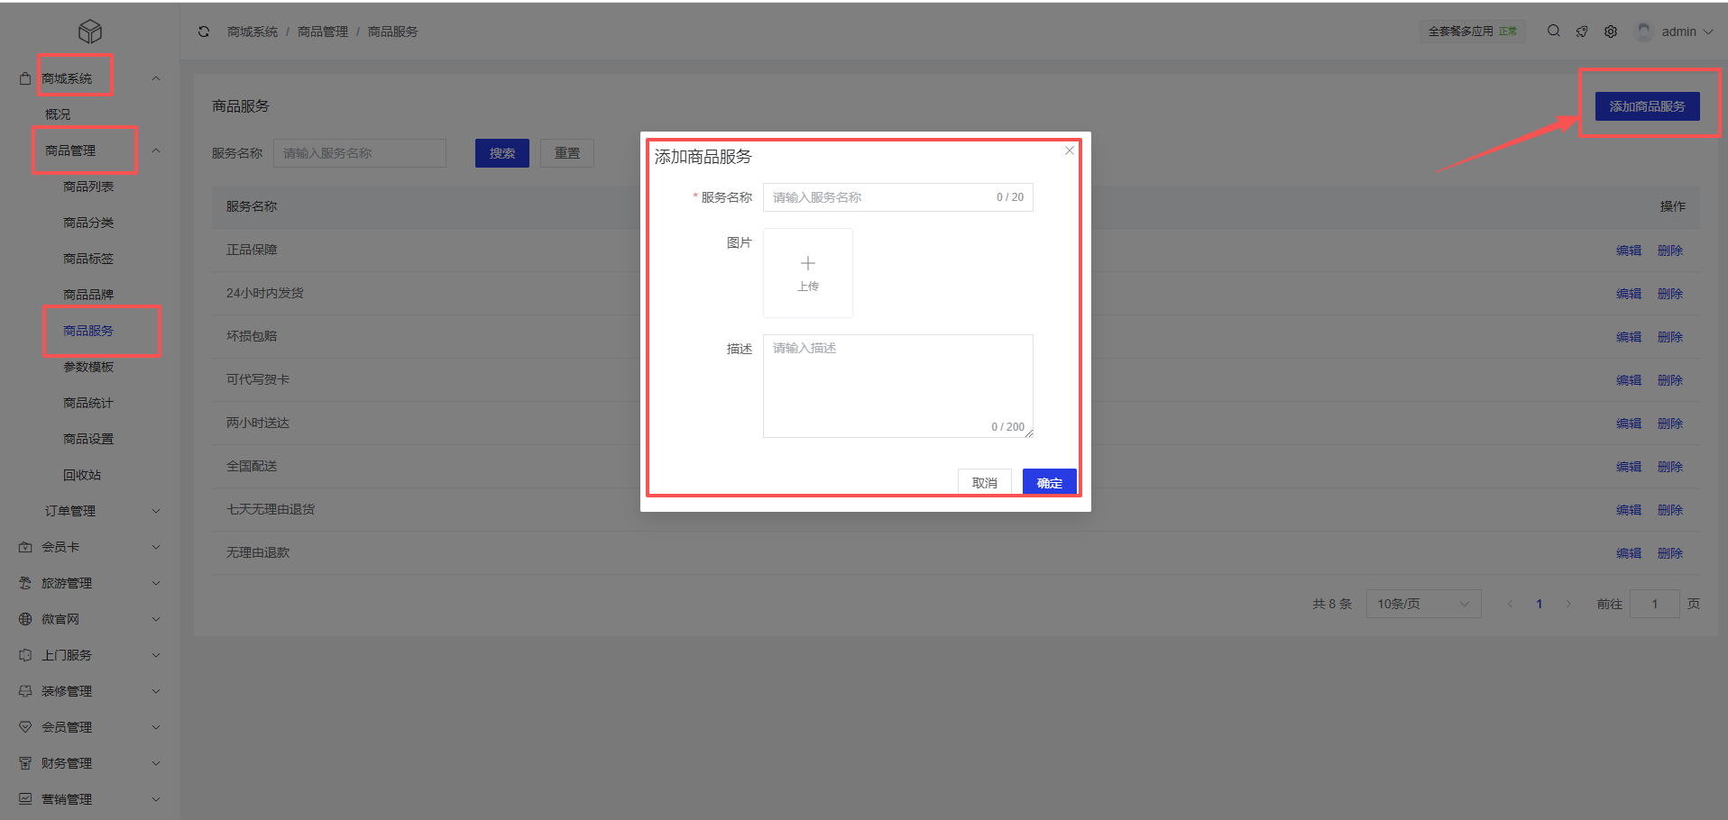Click 删除 link for 无理由退款 row

point(1669,553)
